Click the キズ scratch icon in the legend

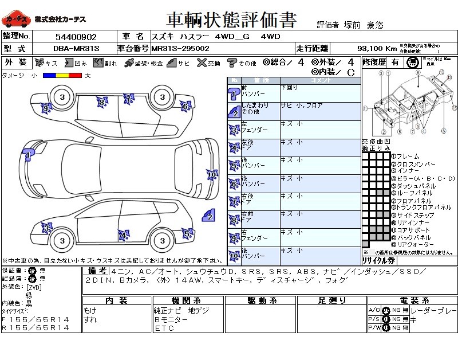[39, 62]
